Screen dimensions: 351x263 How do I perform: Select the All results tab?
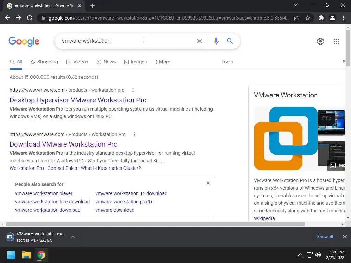[x=16, y=62]
